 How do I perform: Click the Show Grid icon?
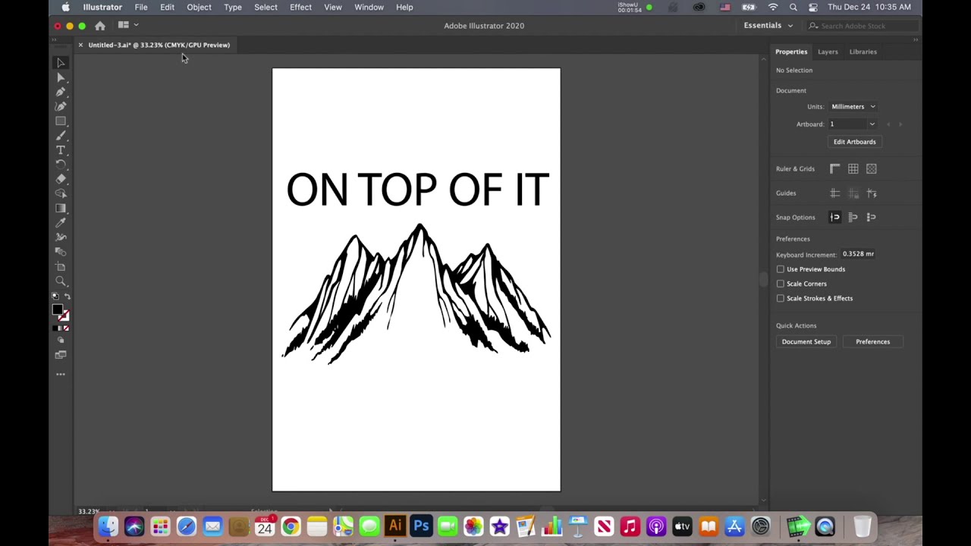pos(853,169)
